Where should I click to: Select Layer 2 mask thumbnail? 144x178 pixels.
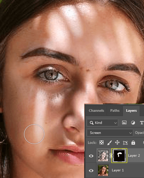[119, 155]
